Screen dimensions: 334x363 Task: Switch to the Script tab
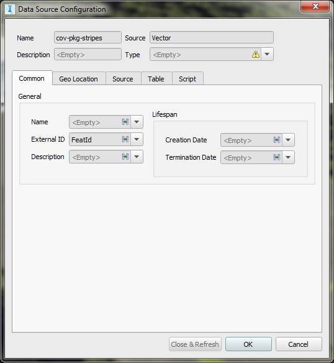(187, 79)
